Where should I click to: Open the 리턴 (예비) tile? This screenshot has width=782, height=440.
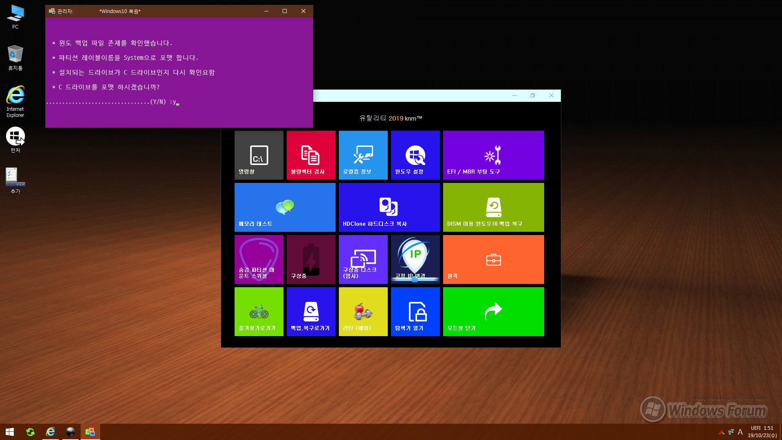363,312
